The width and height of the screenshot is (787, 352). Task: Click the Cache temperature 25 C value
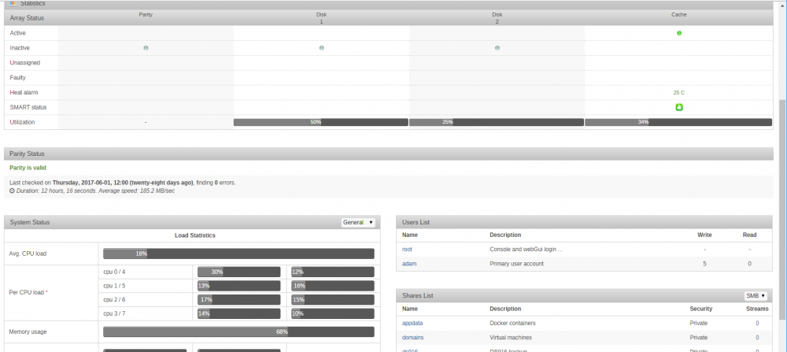tap(679, 93)
